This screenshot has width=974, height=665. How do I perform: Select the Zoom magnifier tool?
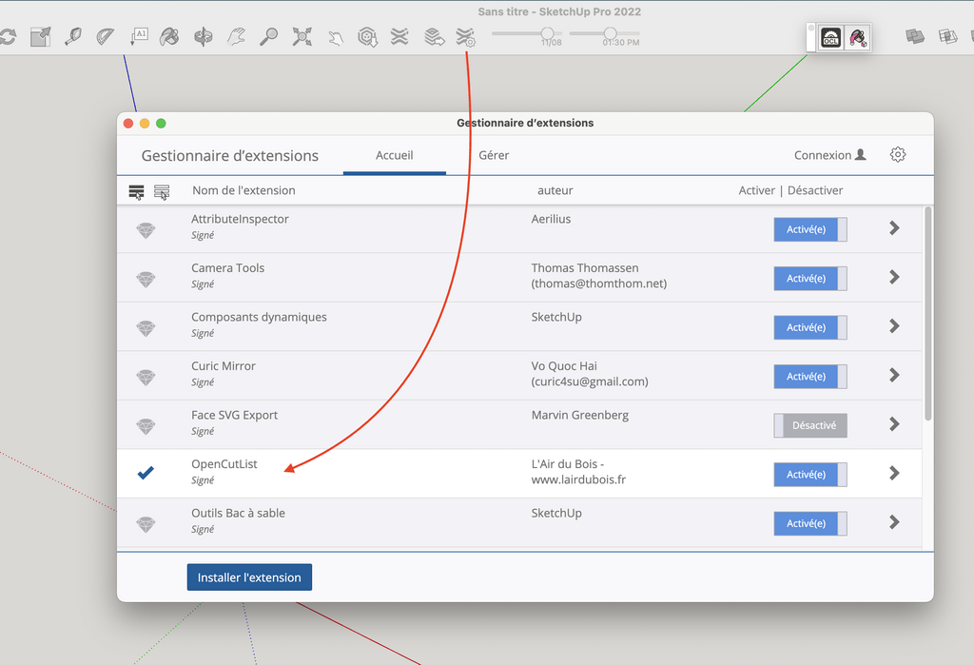tap(268, 37)
